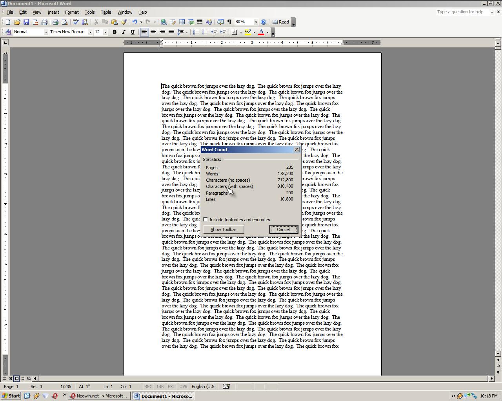Apply red font color with the Font Color swatch
Screen dimensions: 502x401
tap(261, 32)
